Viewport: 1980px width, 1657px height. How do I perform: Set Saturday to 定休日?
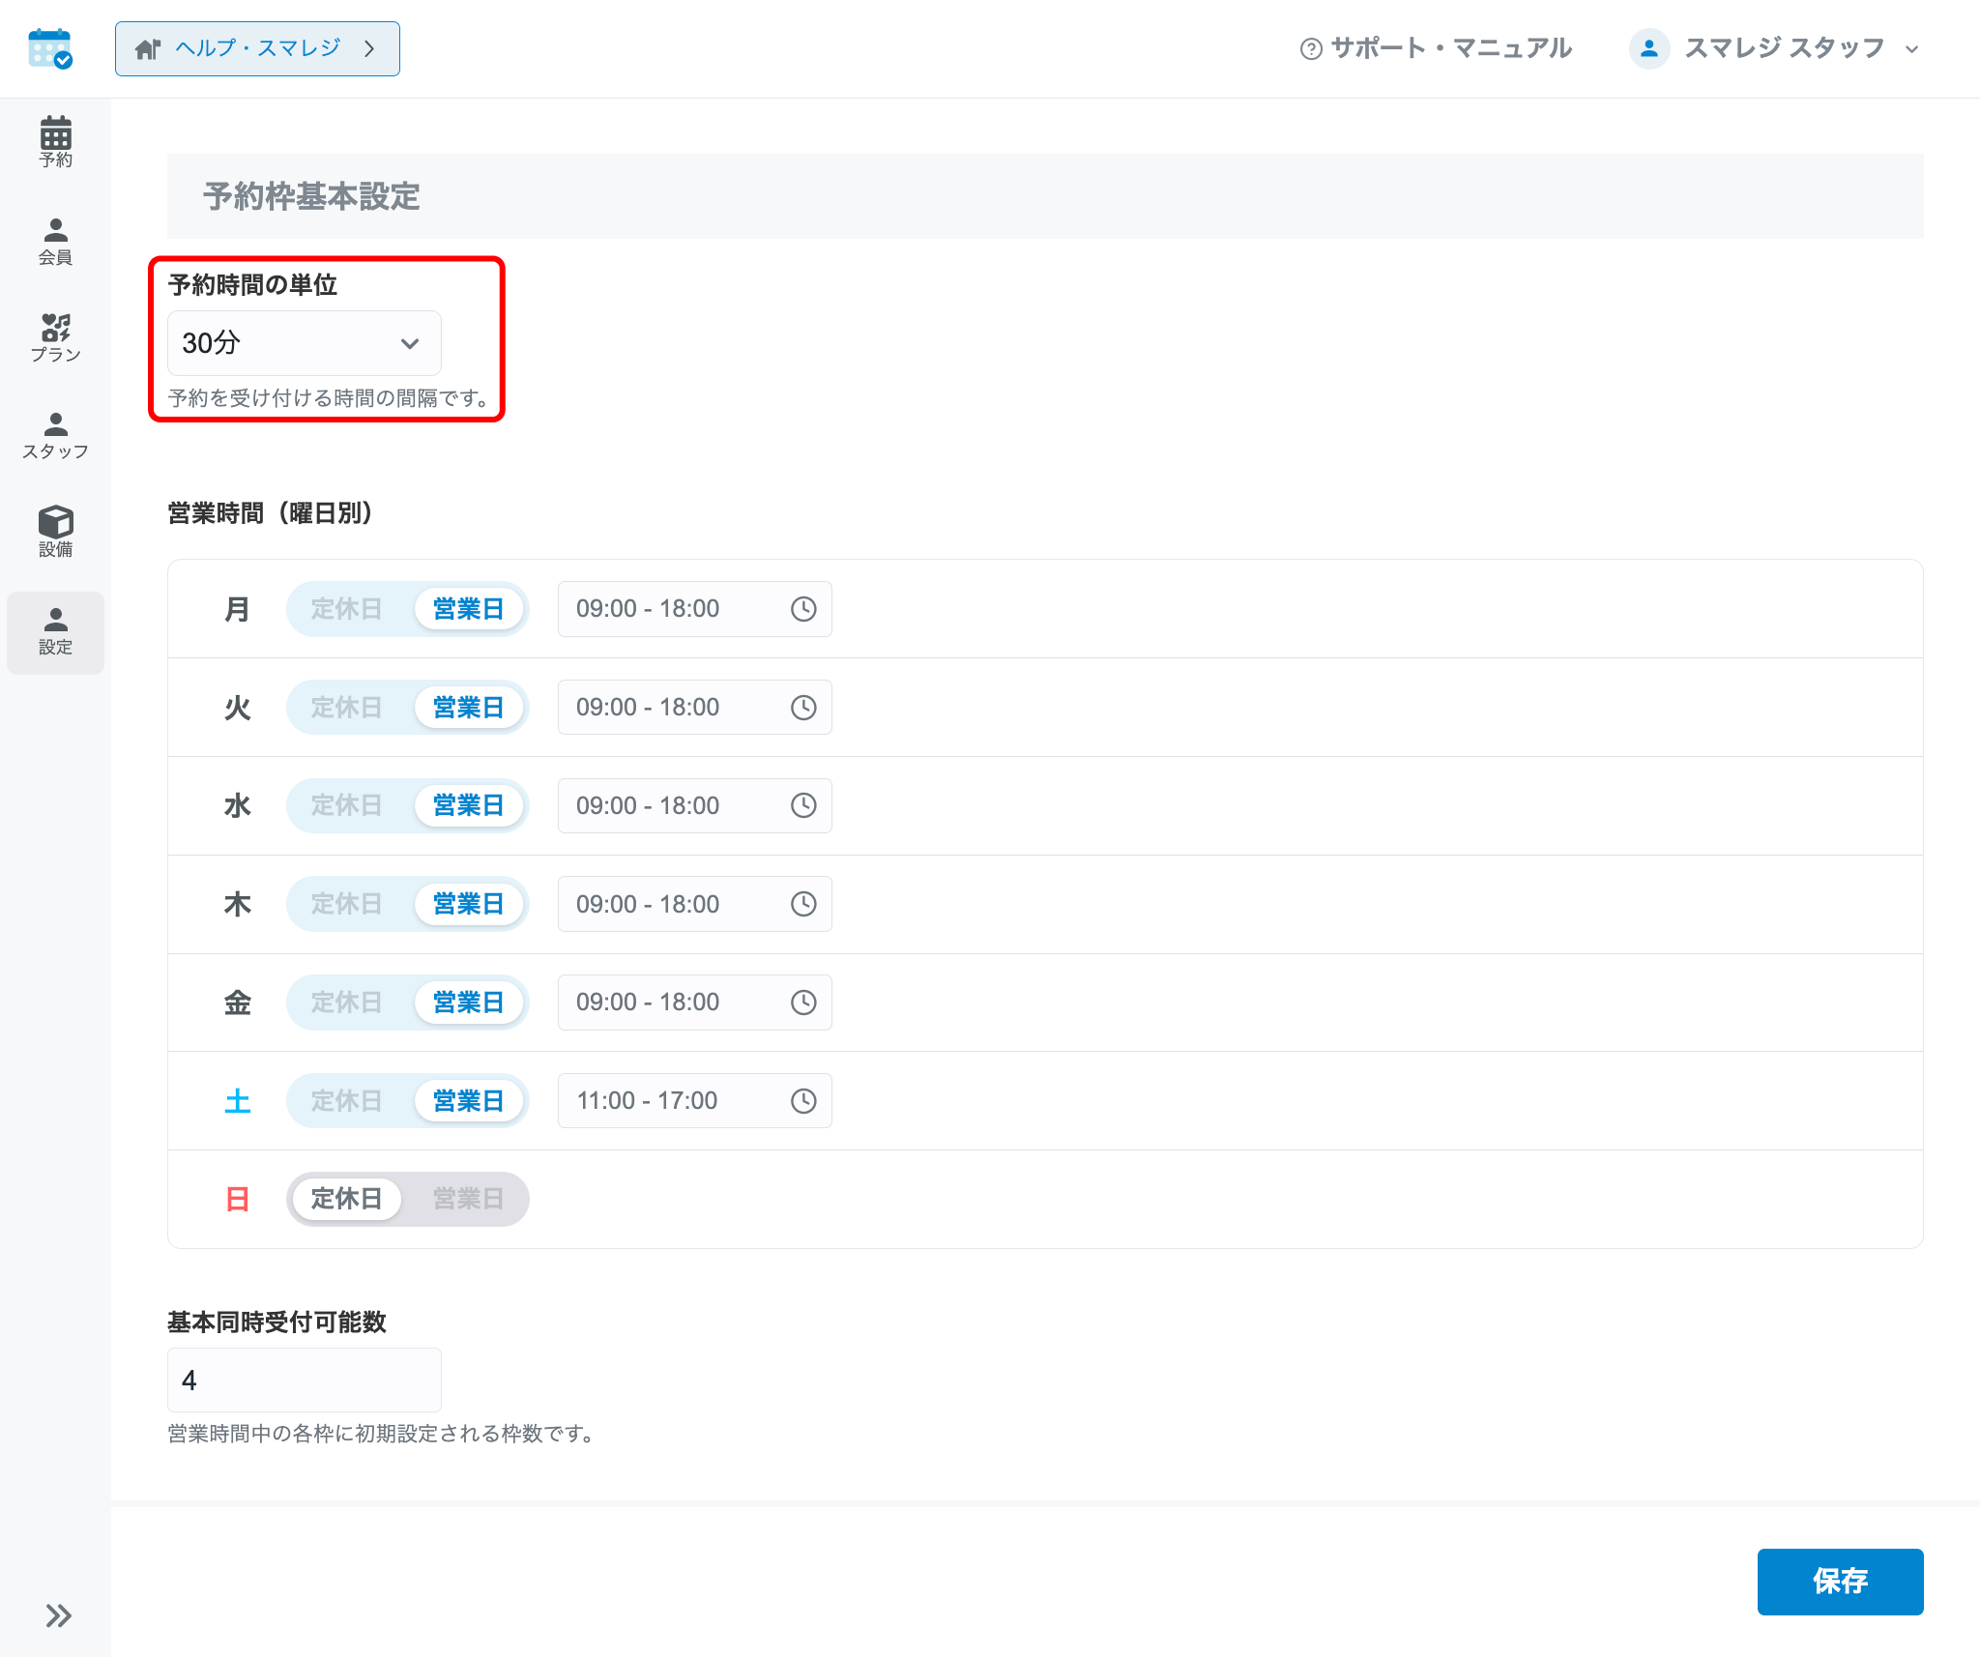click(x=346, y=1101)
